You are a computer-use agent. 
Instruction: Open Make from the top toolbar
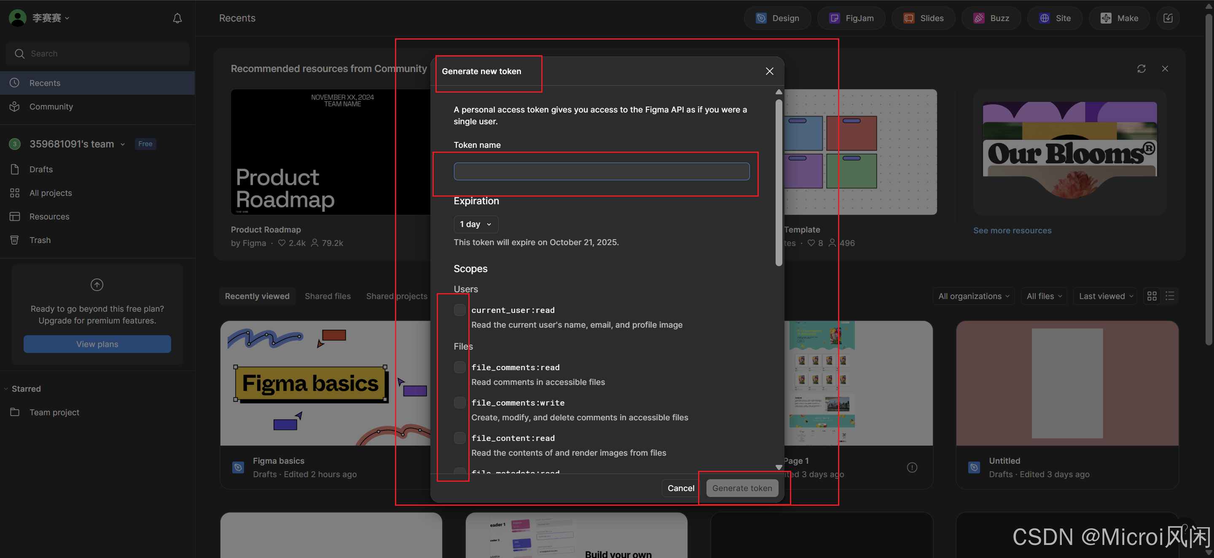(x=1119, y=18)
